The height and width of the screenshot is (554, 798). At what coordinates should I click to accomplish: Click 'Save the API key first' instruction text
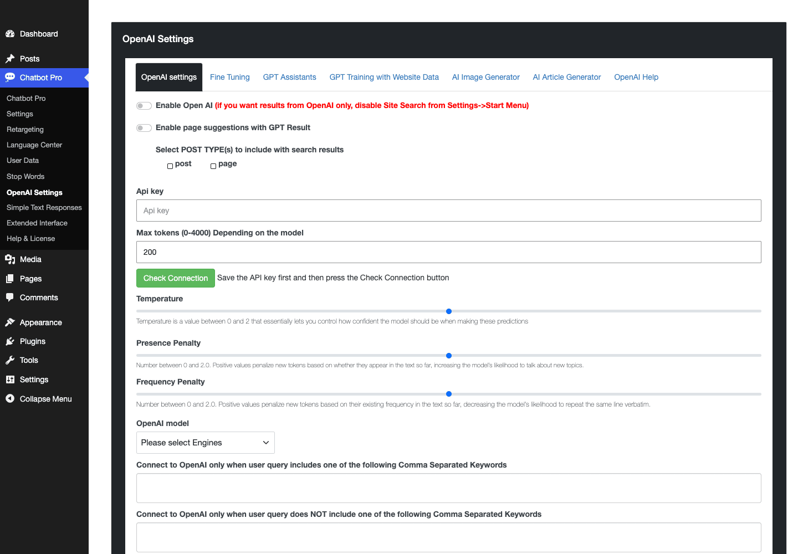coord(333,278)
